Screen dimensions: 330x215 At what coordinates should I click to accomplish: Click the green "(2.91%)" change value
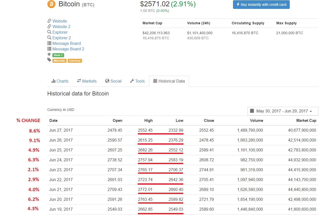click(183, 4)
